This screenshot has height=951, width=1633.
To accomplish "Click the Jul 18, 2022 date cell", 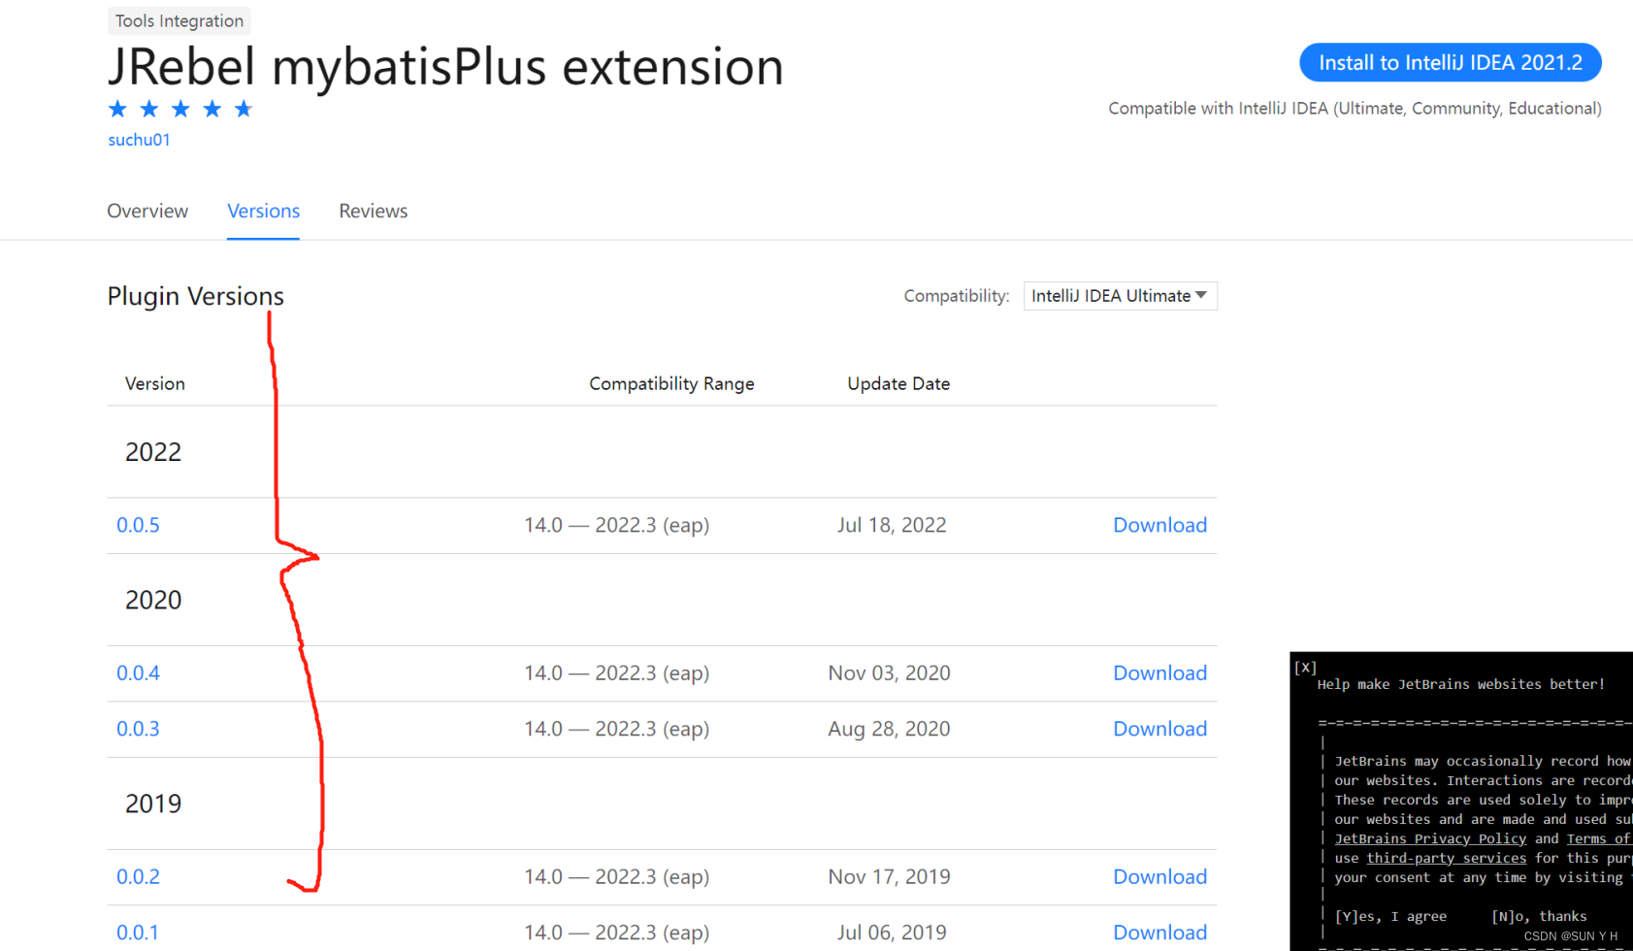I will (x=892, y=525).
